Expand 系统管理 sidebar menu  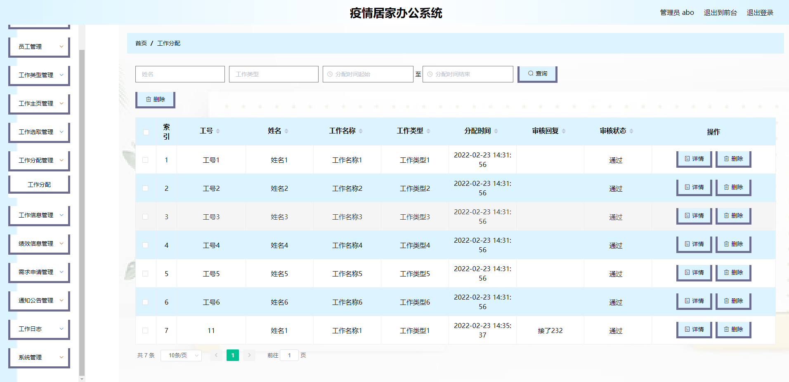click(39, 358)
